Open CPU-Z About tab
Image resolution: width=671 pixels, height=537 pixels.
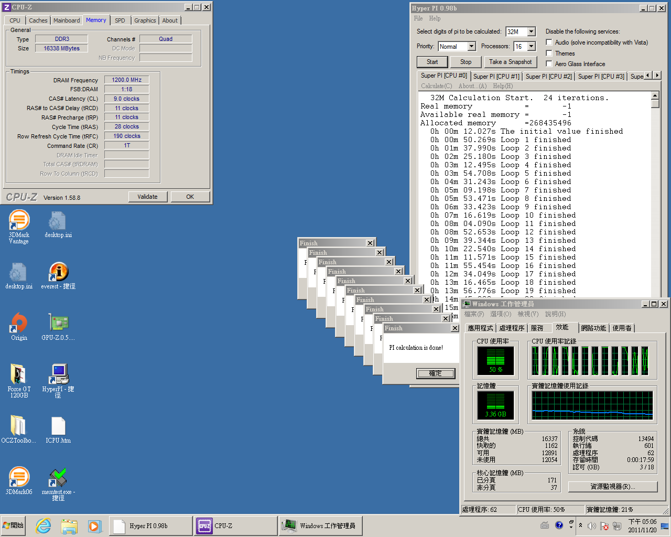pos(170,20)
